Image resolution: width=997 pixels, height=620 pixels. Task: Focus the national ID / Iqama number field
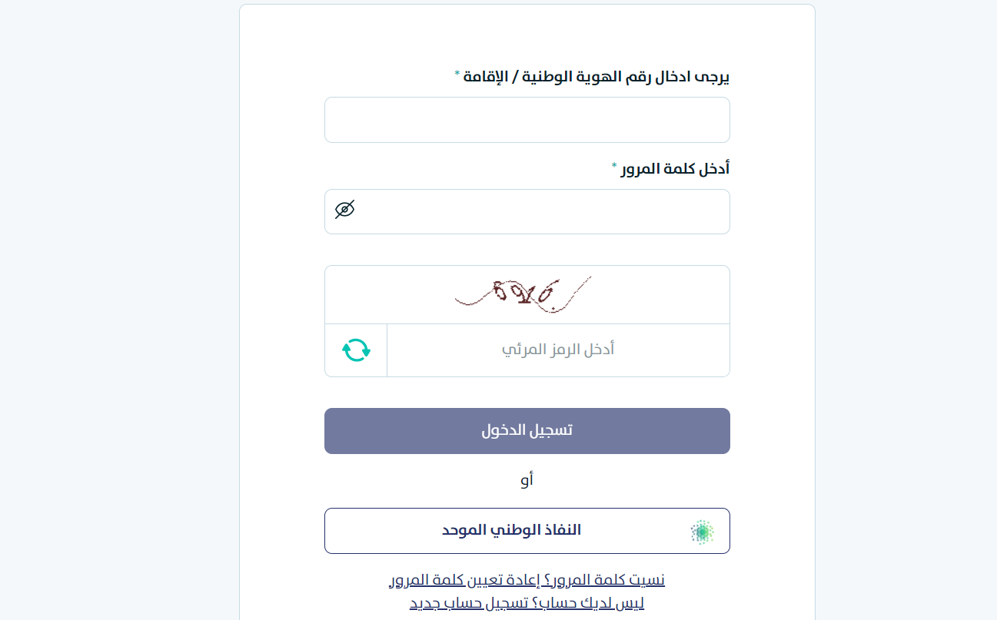tap(527, 120)
